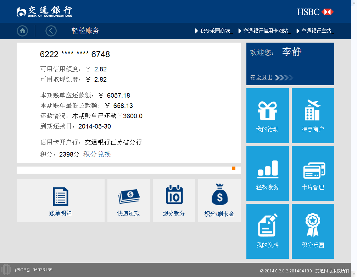Viewport: 357px width, 277px height.
Task: Click the vertical scrollbar down arrow
Action: tap(354, 274)
